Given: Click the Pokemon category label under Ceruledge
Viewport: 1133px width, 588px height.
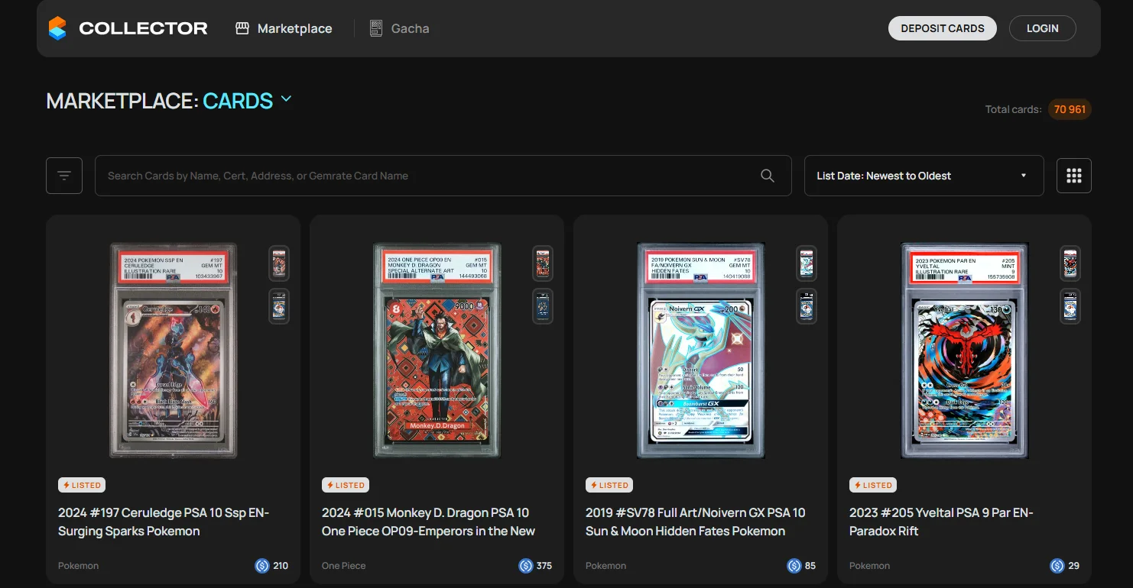Looking at the screenshot, I should pos(78,566).
